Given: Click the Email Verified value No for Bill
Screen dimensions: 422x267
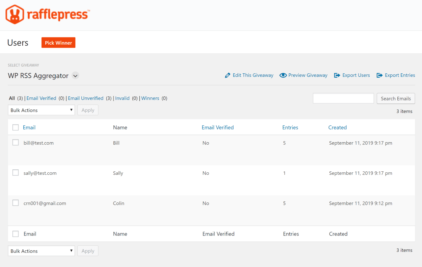Looking at the screenshot, I should (206, 143).
